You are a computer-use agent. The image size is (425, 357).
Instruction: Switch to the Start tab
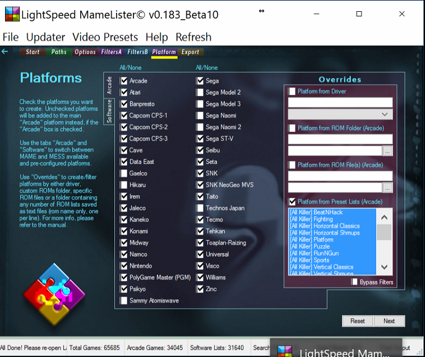(33, 52)
